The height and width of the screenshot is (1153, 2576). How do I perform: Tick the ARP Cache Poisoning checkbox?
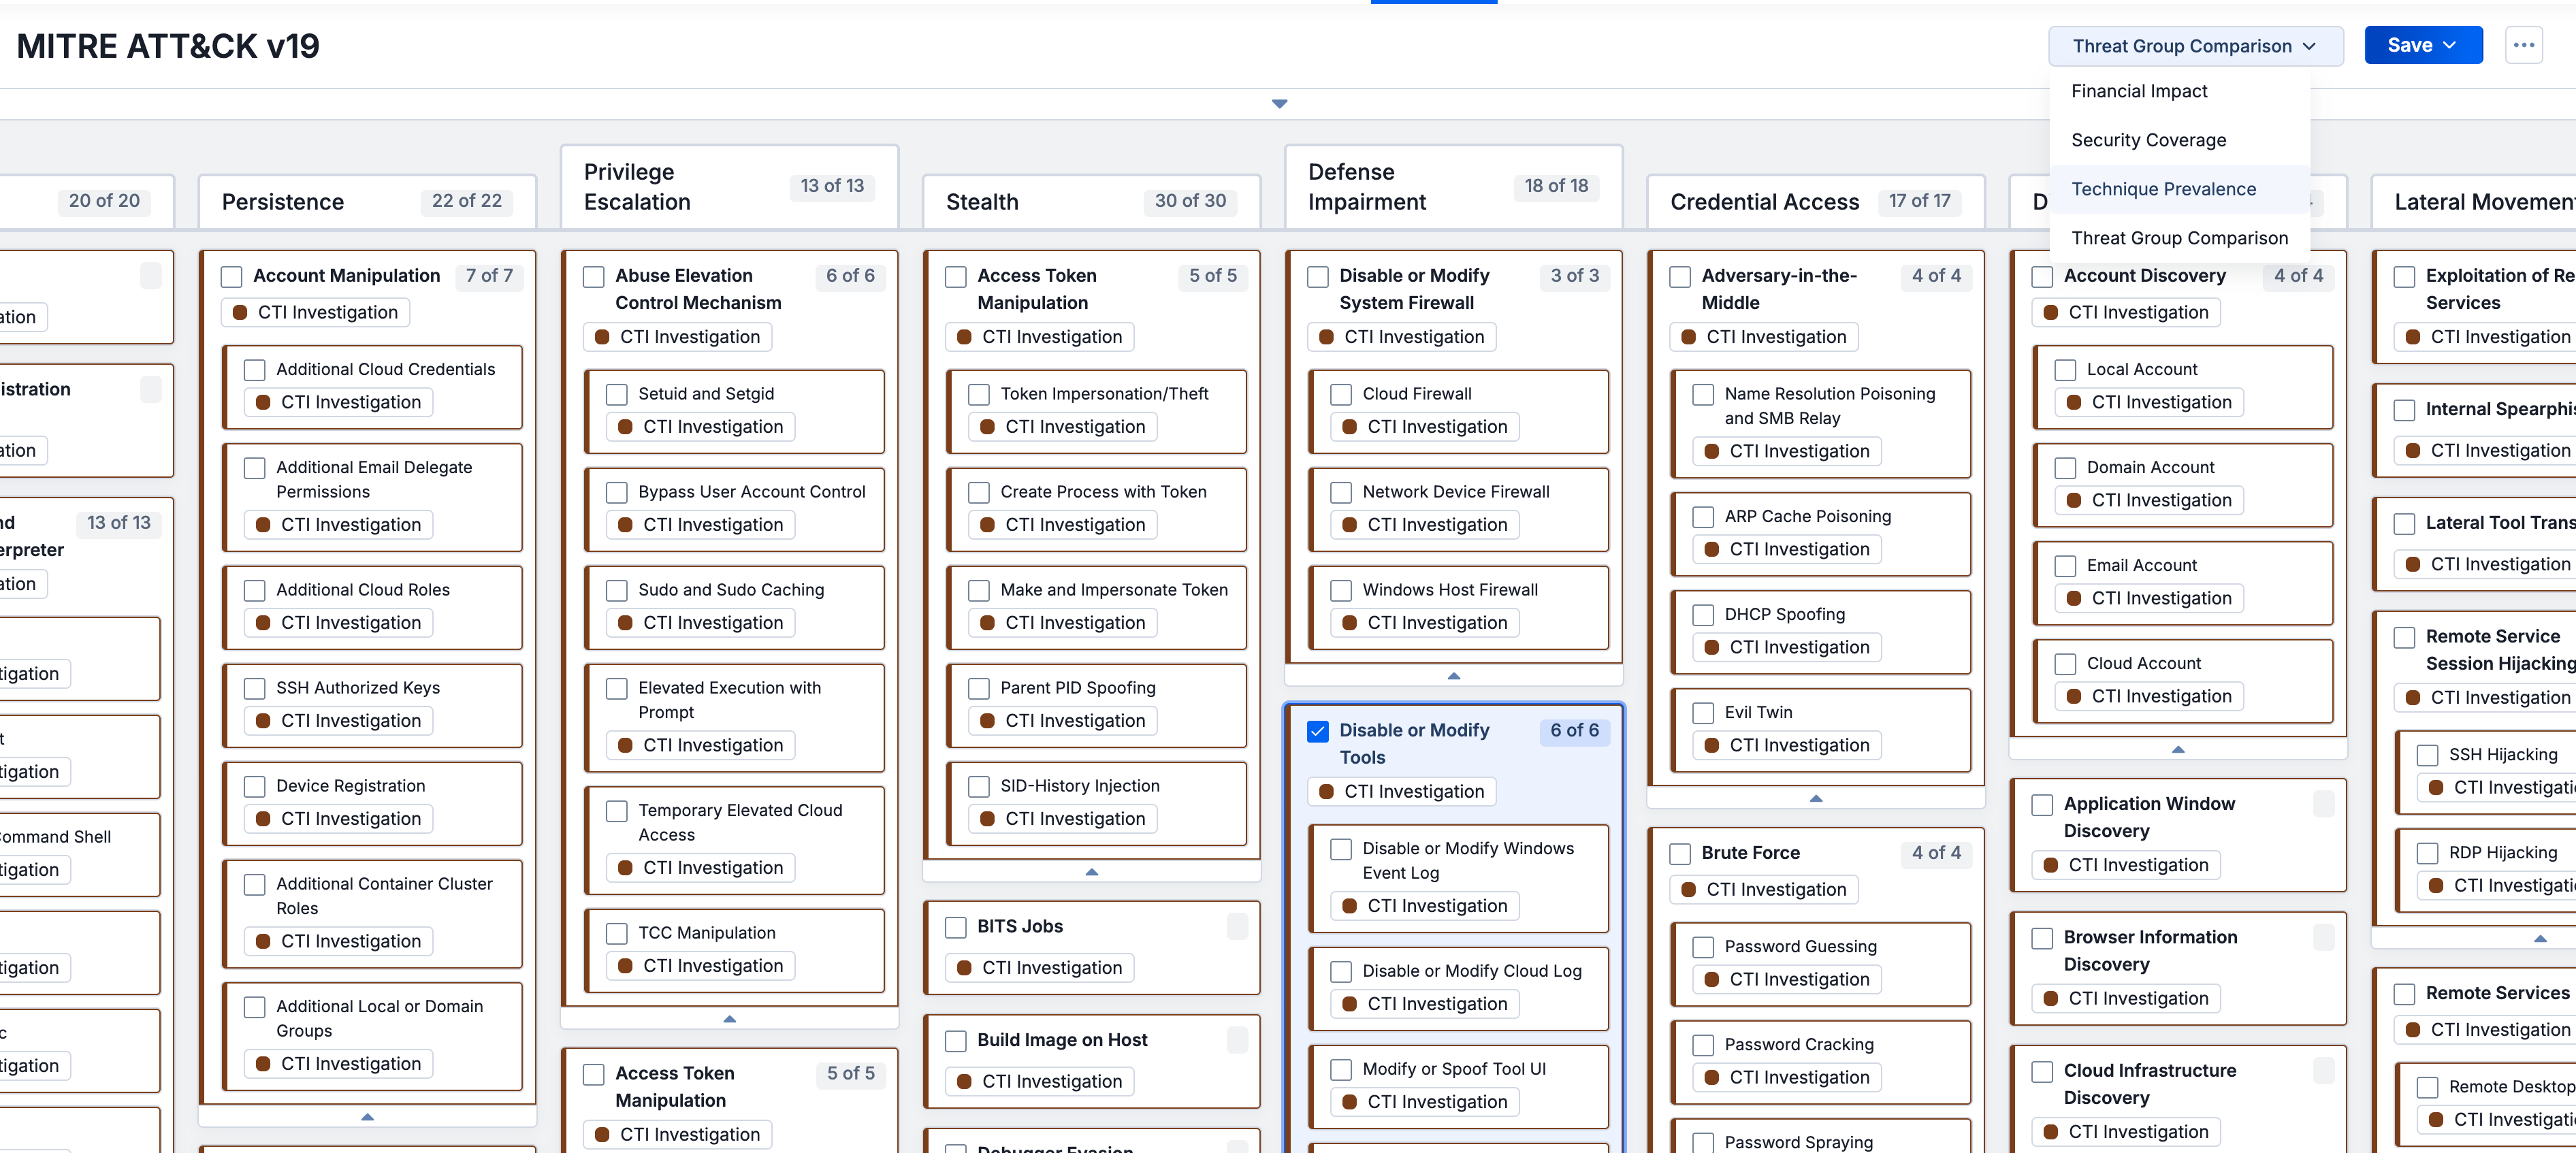[x=1703, y=517]
